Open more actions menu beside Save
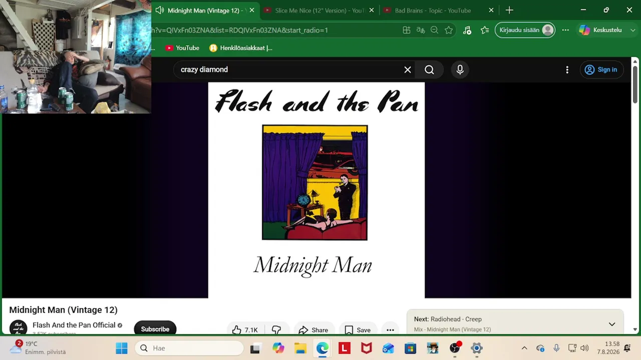The height and width of the screenshot is (360, 641). [390, 330]
